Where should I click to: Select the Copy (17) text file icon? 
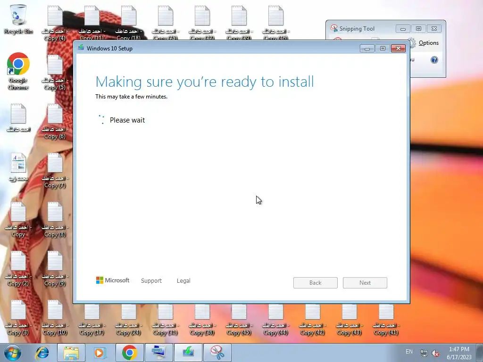pyautogui.click(x=92, y=320)
